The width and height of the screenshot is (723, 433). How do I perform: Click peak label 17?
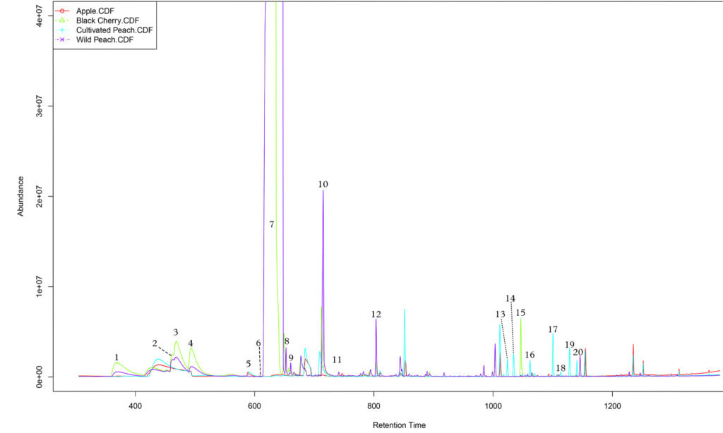(553, 329)
